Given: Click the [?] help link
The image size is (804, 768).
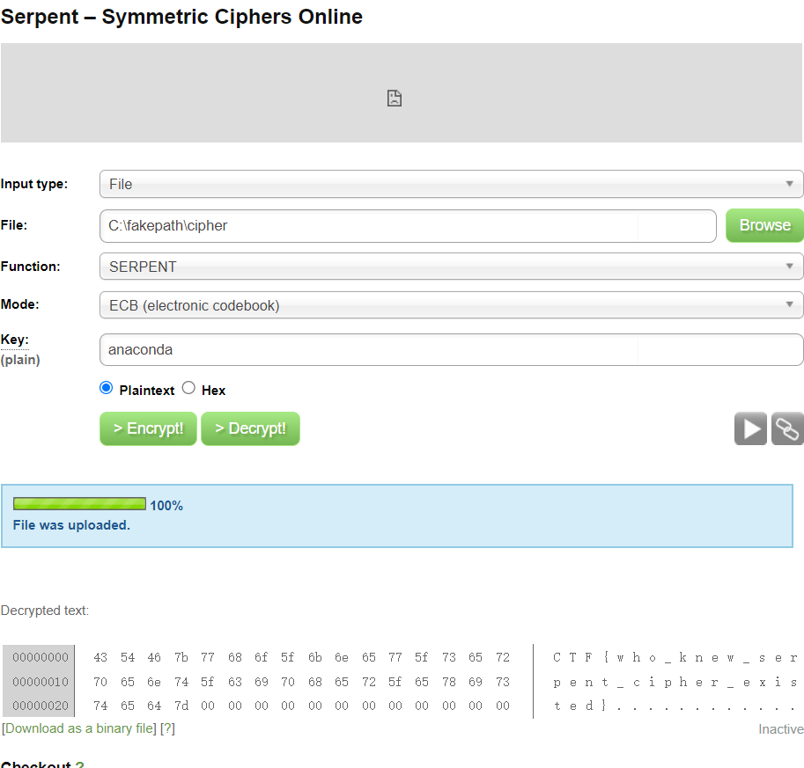Looking at the screenshot, I should pos(167,728).
